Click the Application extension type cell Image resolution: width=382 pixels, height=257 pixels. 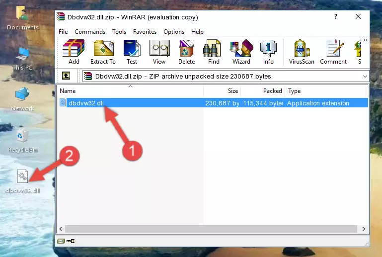click(318, 103)
